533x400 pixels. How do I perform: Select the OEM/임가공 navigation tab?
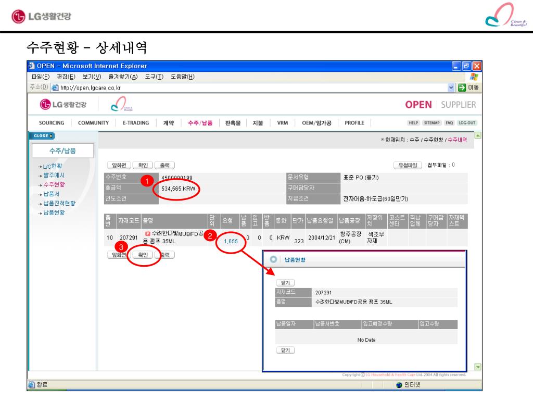pos(317,123)
